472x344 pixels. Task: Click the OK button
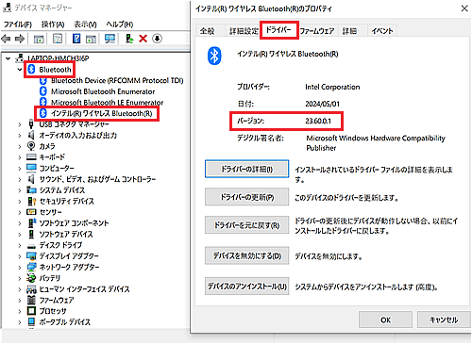(385, 319)
